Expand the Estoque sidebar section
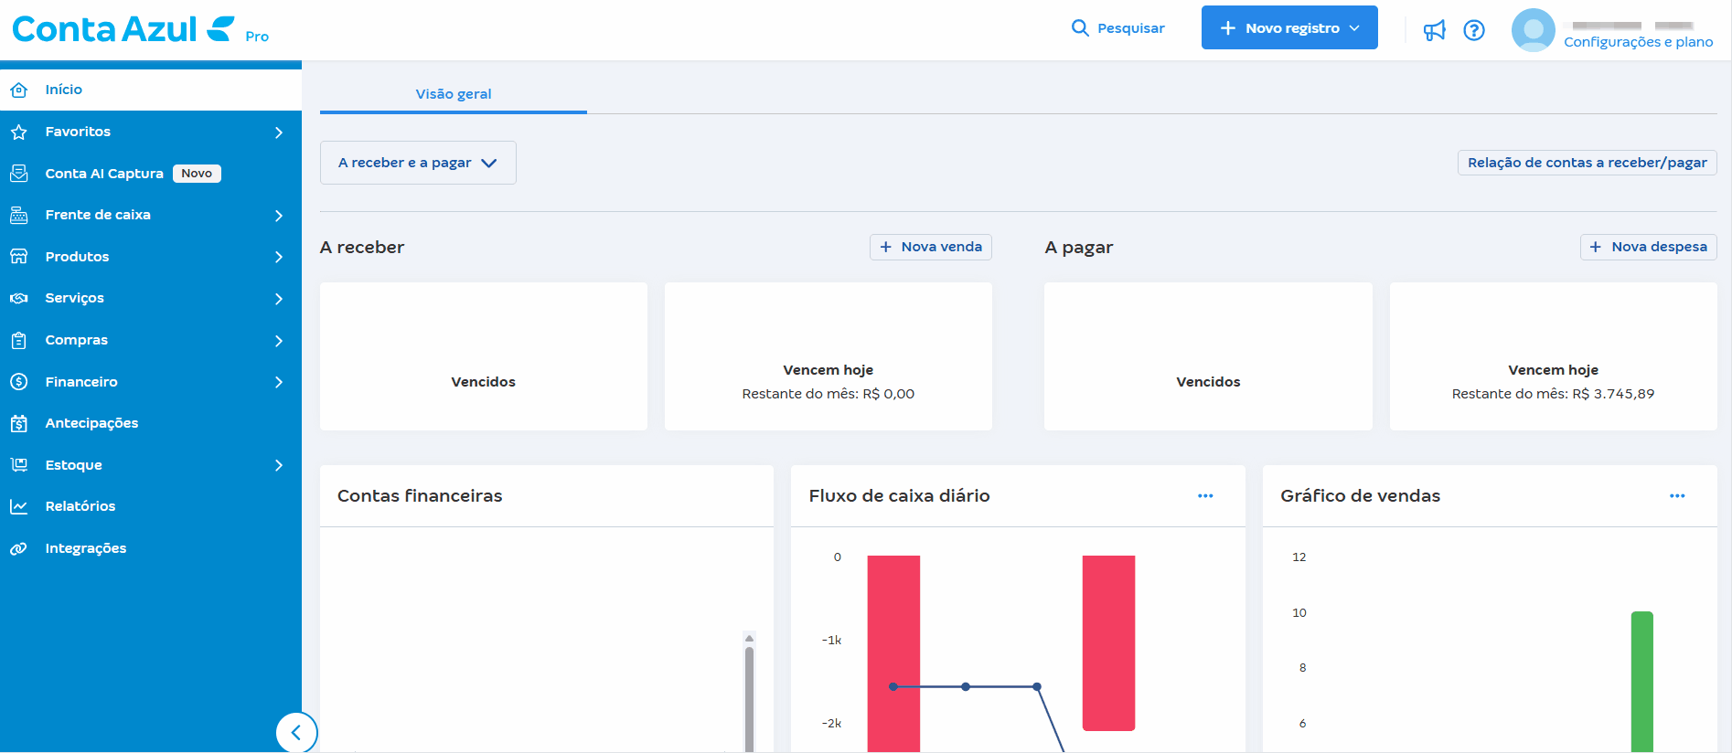This screenshot has height=753, width=1732. tap(74, 465)
